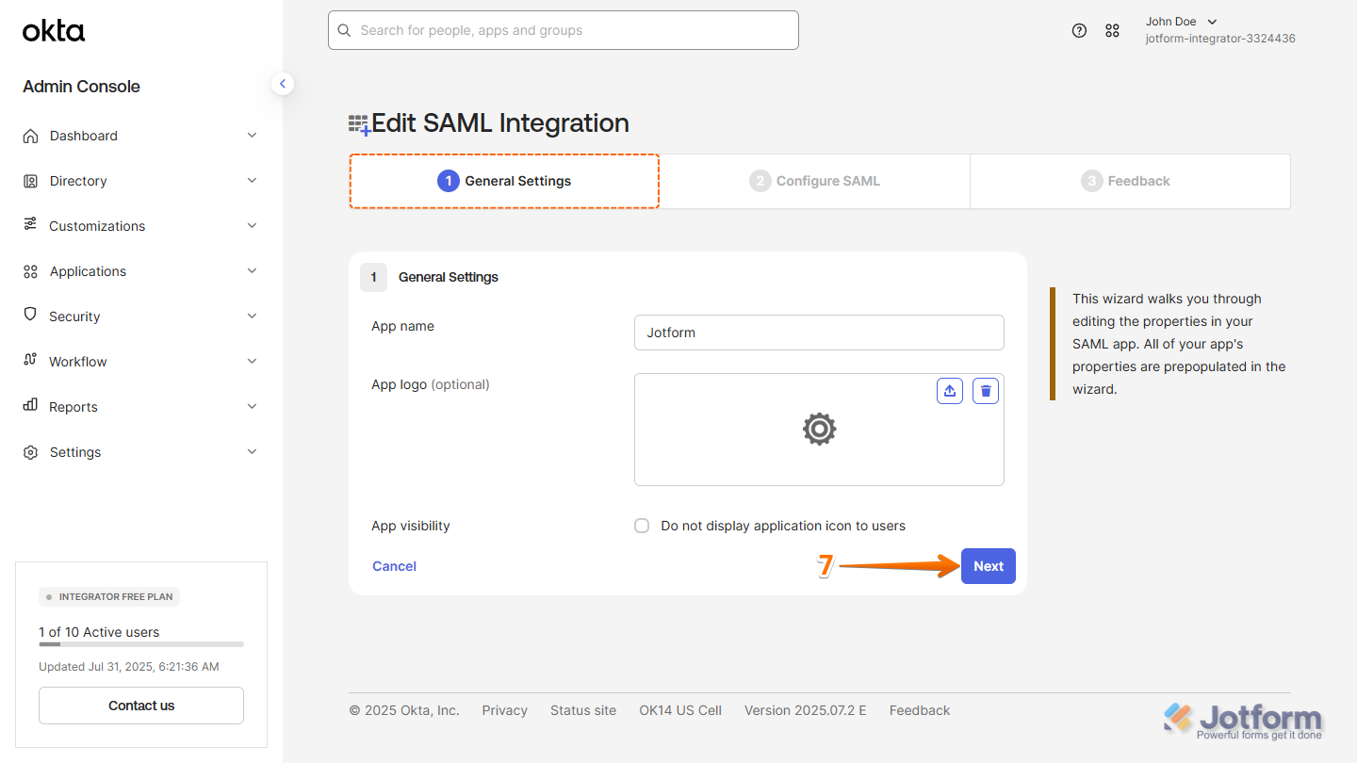
Task: Open the apps grid icon
Action: pos(1113,30)
